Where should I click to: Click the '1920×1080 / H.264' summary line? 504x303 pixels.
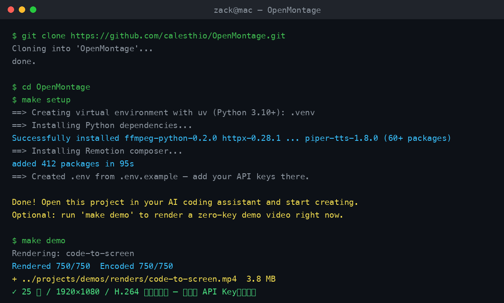pos(134,292)
